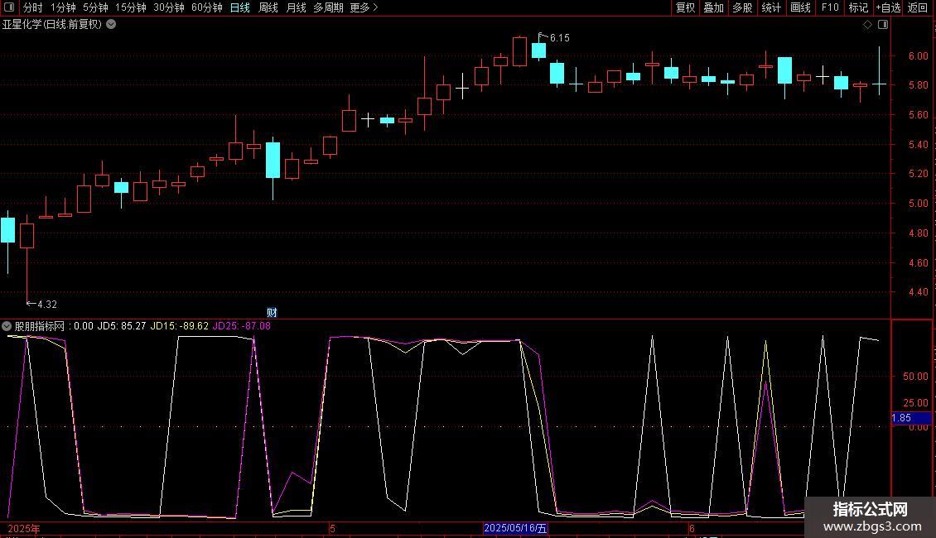Click the 50.00 indicator axis label
This screenshot has height=538, width=936.
click(915, 377)
